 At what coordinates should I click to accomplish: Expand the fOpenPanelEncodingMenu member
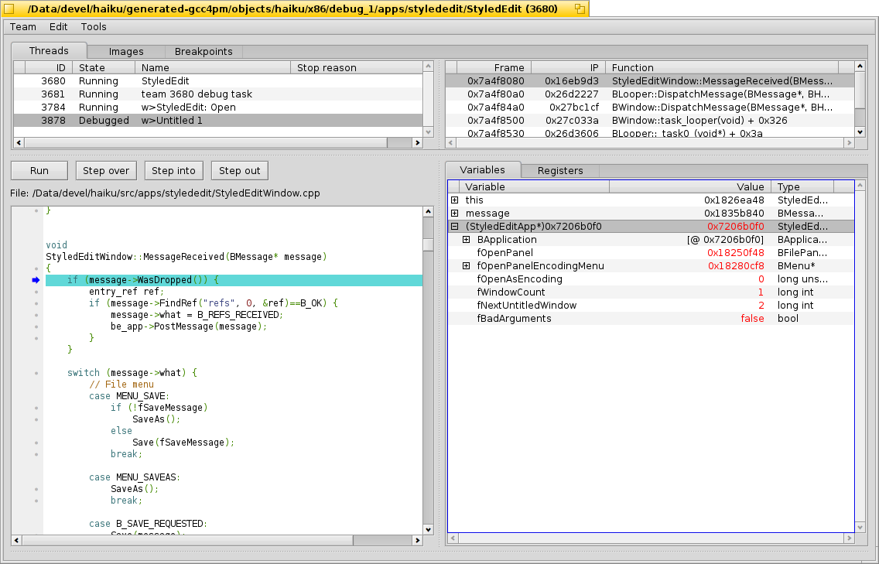[x=466, y=265]
